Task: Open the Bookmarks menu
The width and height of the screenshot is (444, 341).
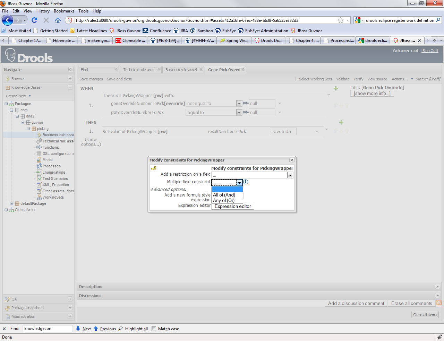Action: 64,11
